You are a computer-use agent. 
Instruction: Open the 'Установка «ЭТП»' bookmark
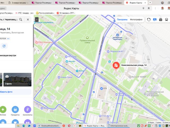tap(66, 13)
